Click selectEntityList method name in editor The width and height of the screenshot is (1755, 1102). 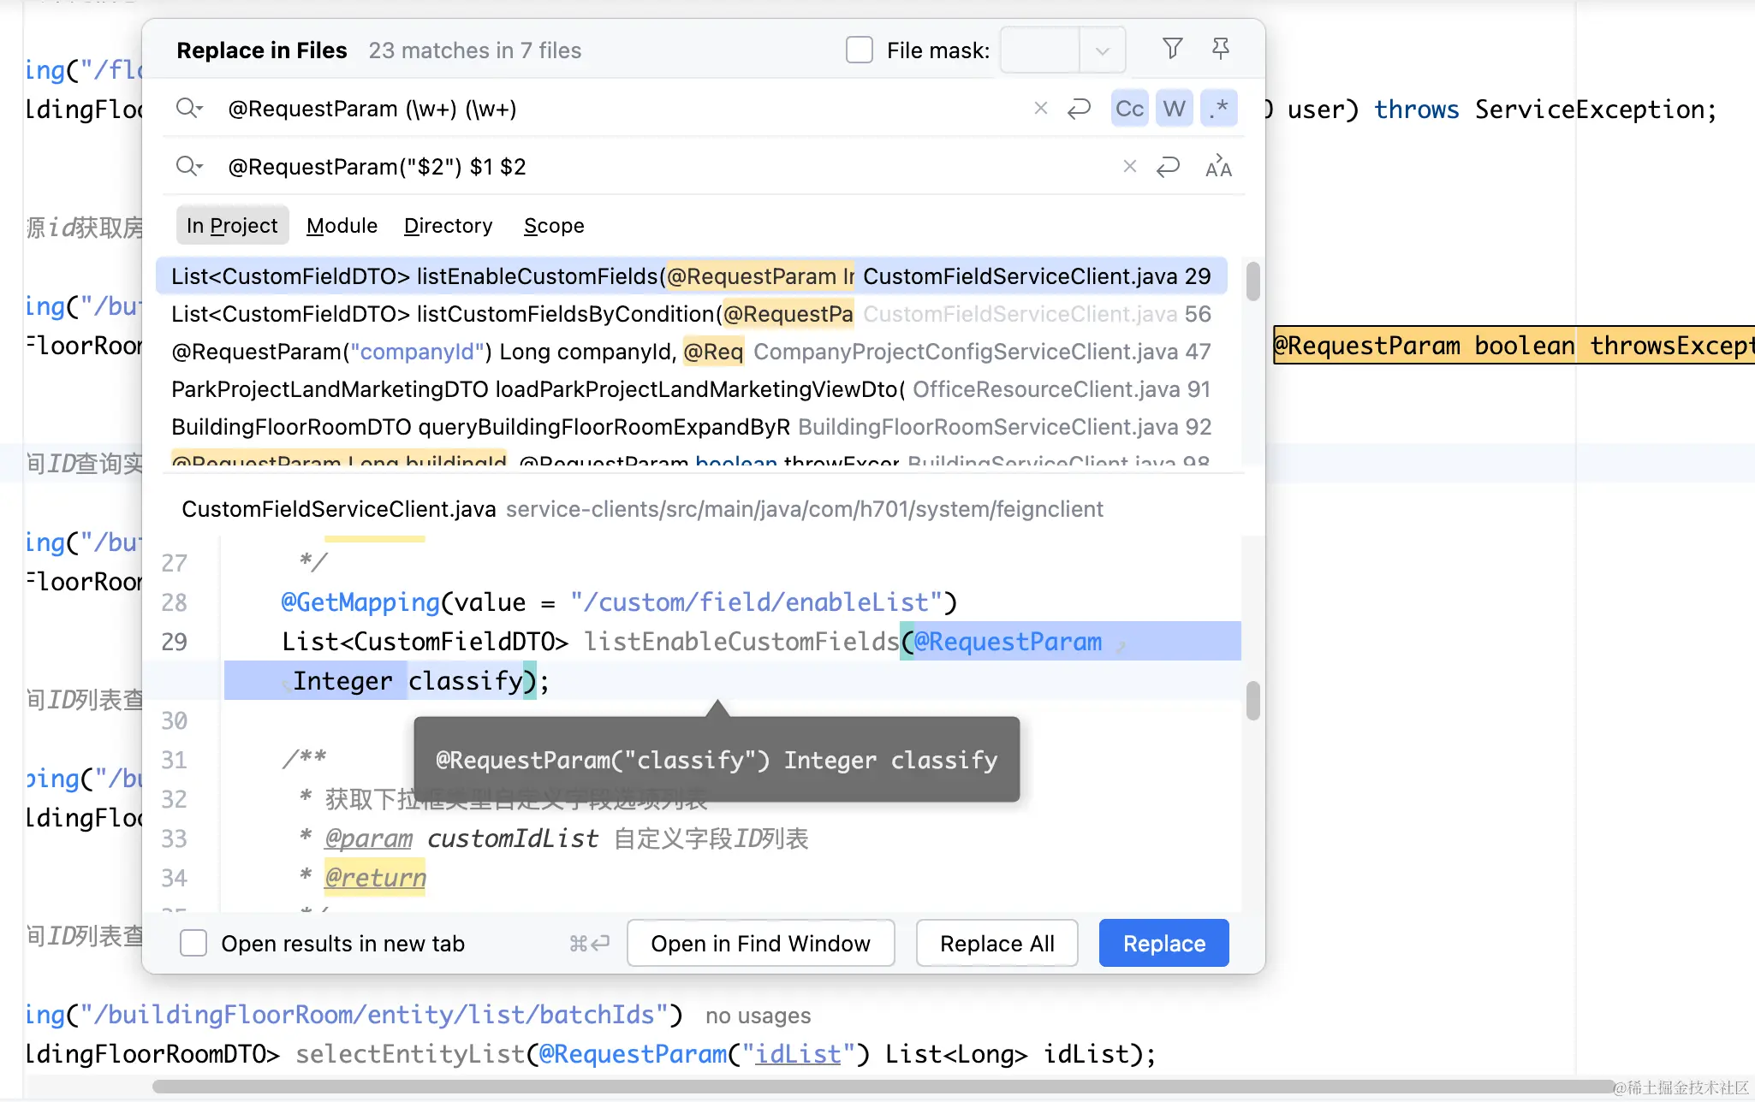(410, 1054)
